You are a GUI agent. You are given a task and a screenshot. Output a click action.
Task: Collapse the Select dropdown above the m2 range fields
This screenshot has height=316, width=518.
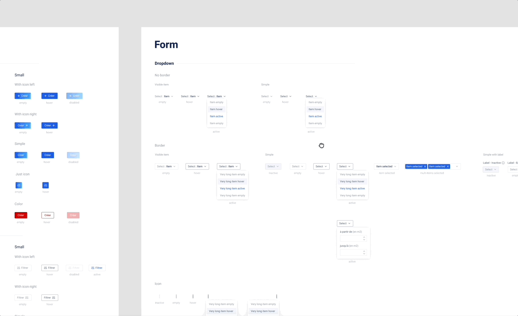345,223
